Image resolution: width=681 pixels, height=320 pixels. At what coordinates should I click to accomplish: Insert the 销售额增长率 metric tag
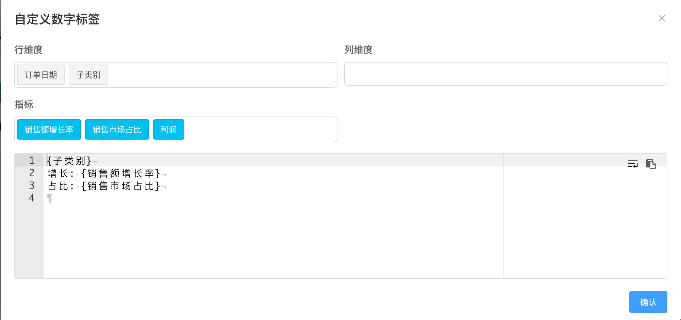point(49,129)
